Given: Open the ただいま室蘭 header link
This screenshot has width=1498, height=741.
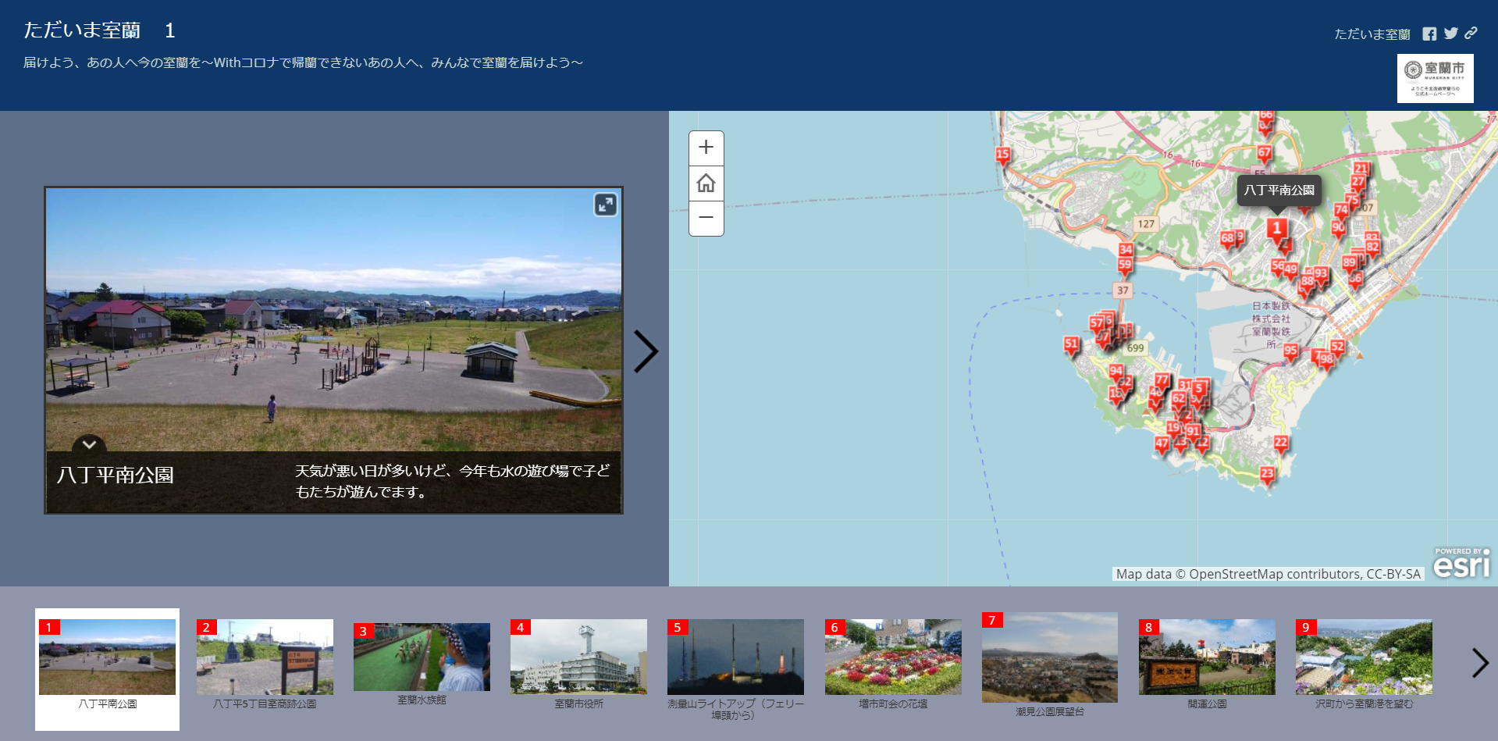Looking at the screenshot, I should pos(1372,34).
